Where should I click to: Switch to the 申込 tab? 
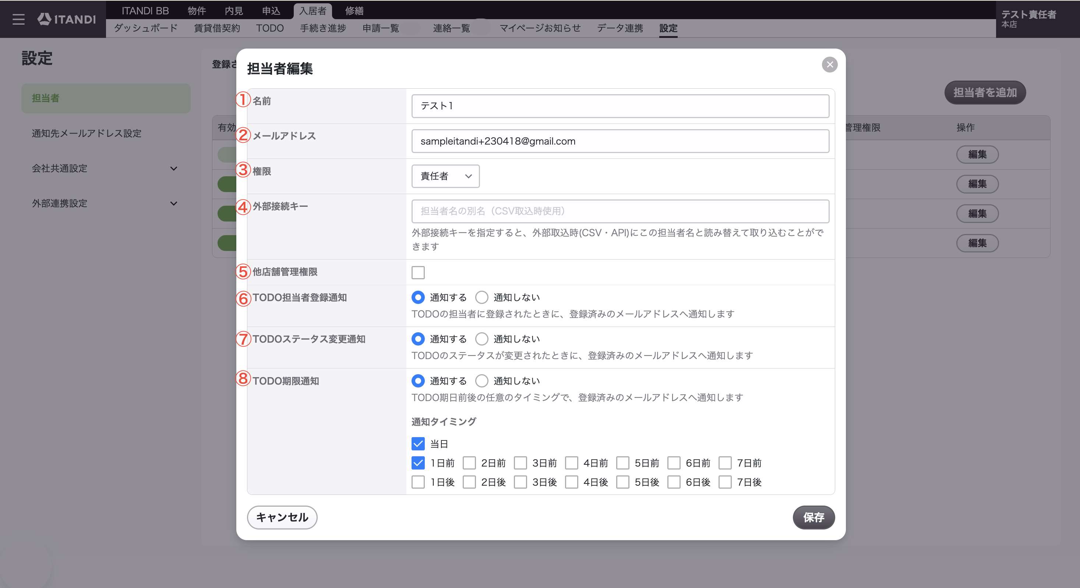click(x=271, y=10)
